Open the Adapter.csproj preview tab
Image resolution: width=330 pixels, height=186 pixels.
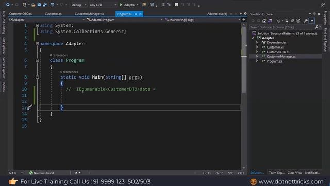point(217,14)
